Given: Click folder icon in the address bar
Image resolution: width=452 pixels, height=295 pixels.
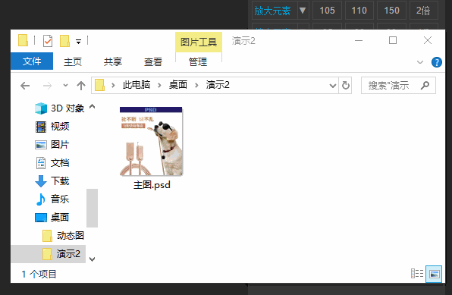Looking at the screenshot, I should 100,86.
